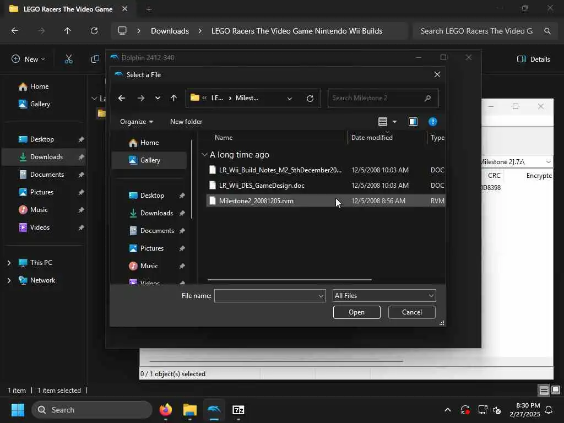
Task: Sort by Name column in dialog
Action: click(x=224, y=137)
